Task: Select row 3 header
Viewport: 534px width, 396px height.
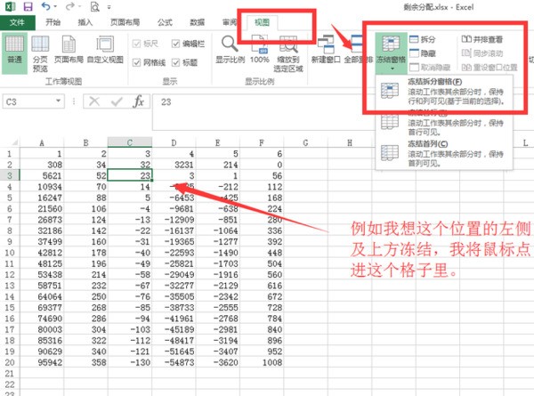Action: (x=10, y=175)
